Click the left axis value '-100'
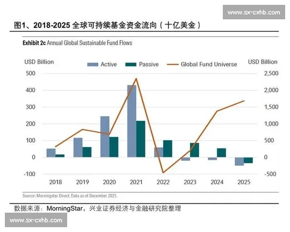Image resolution: width=290 pixels, height=232 pixels. (x=29, y=174)
